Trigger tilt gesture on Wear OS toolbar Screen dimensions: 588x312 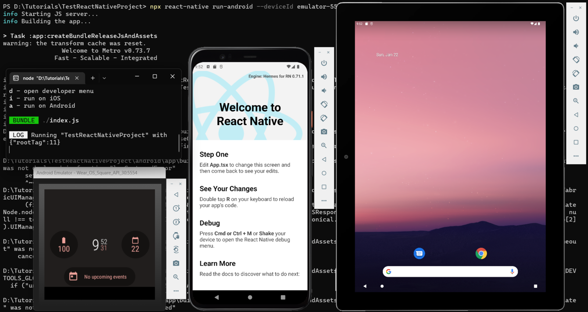[x=176, y=250]
